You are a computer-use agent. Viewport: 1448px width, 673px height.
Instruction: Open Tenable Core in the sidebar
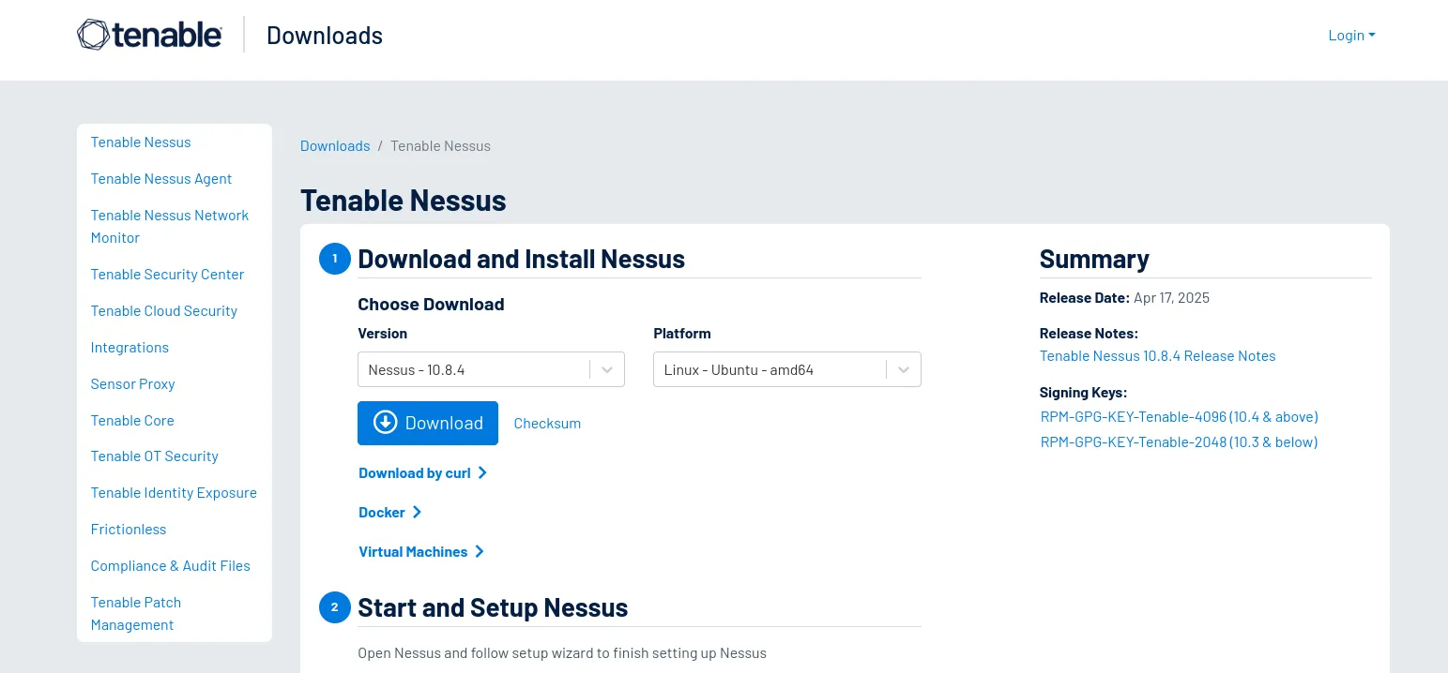132,421
